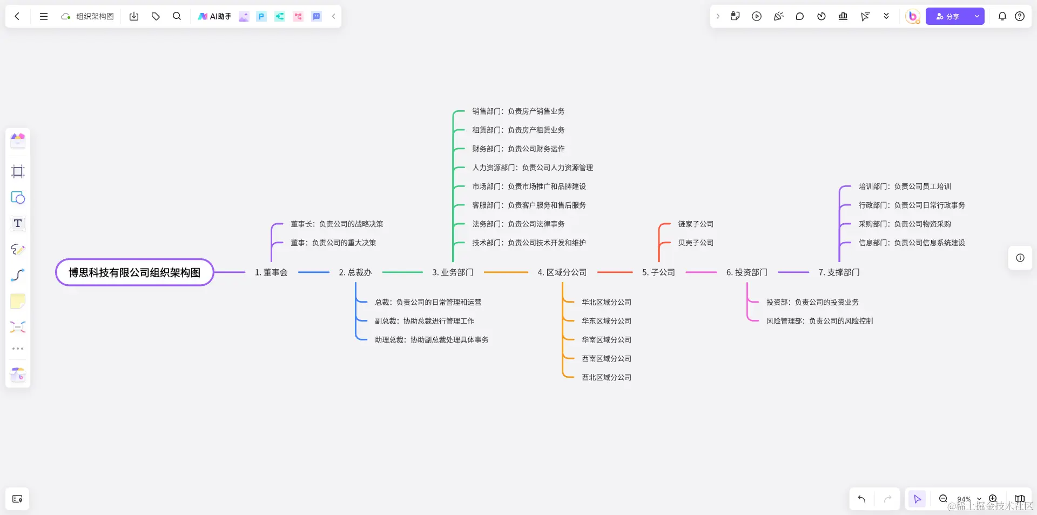Open the comments bubble icon
The height and width of the screenshot is (515, 1037).
[799, 16]
